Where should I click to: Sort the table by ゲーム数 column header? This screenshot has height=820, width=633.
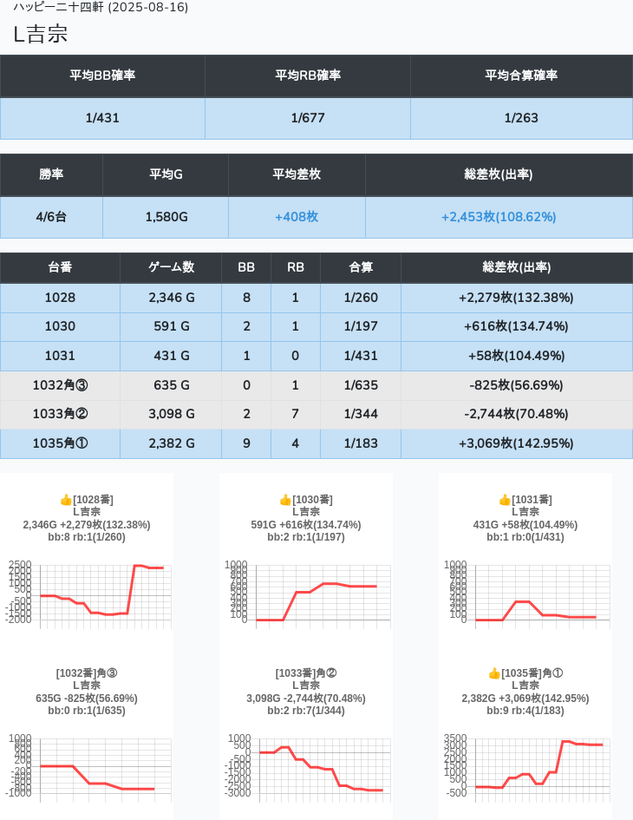pos(171,267)
